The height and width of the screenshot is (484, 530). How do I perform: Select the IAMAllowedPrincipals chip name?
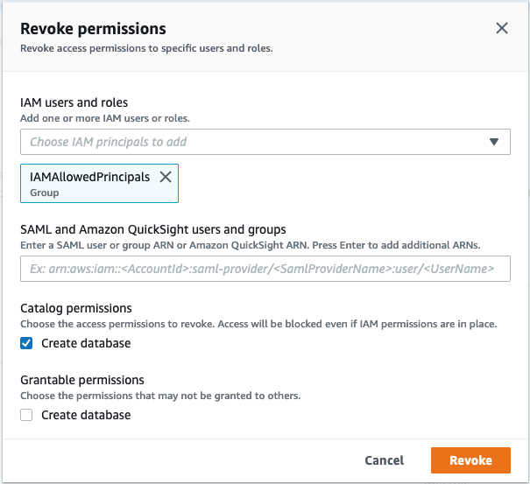coord(89,177)
